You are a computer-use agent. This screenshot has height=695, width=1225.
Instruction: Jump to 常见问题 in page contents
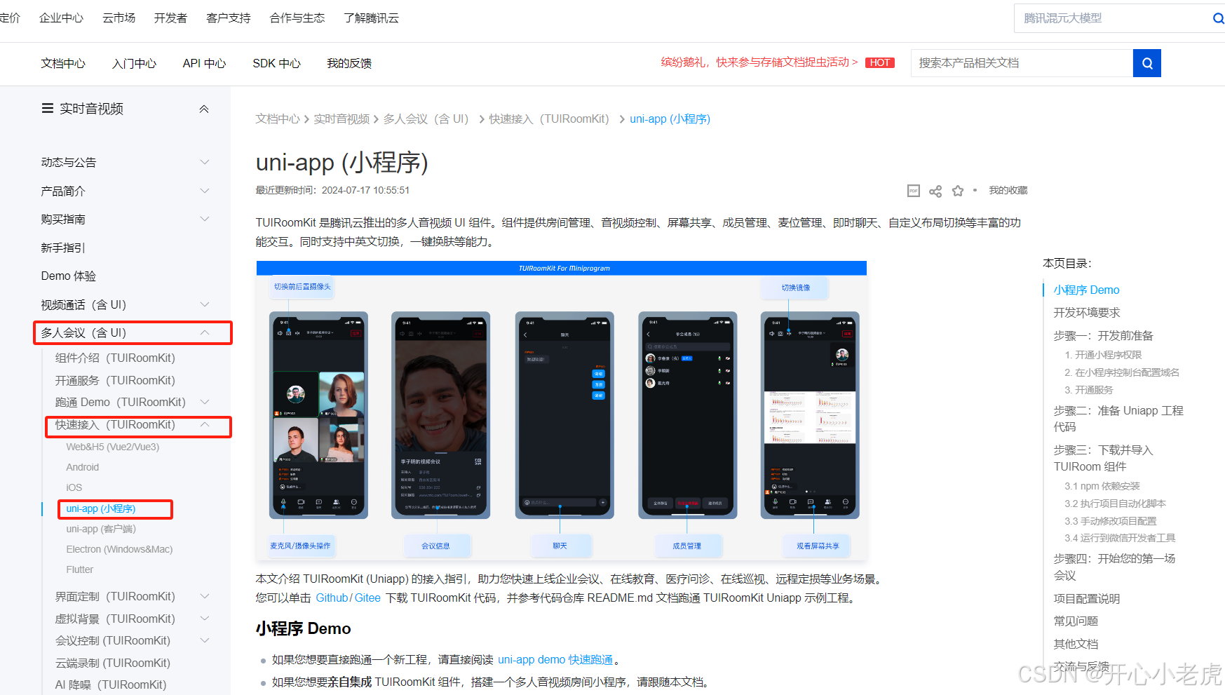[x=1076, y=621]
